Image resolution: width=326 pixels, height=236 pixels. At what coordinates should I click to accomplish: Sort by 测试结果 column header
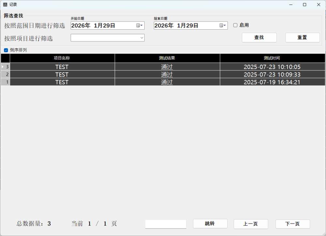[167, 58]
